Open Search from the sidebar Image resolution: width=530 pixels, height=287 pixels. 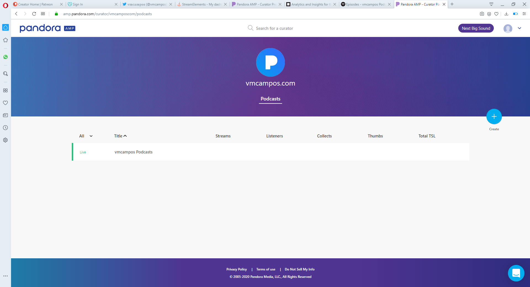[6, 73]
